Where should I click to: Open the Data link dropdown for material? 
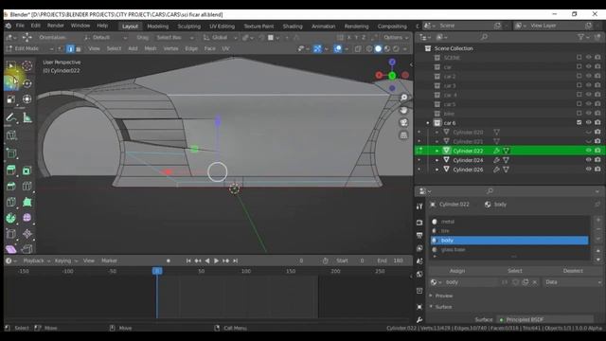coord(573,282)
